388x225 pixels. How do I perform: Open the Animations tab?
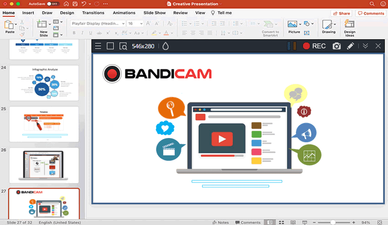[124, 13]
